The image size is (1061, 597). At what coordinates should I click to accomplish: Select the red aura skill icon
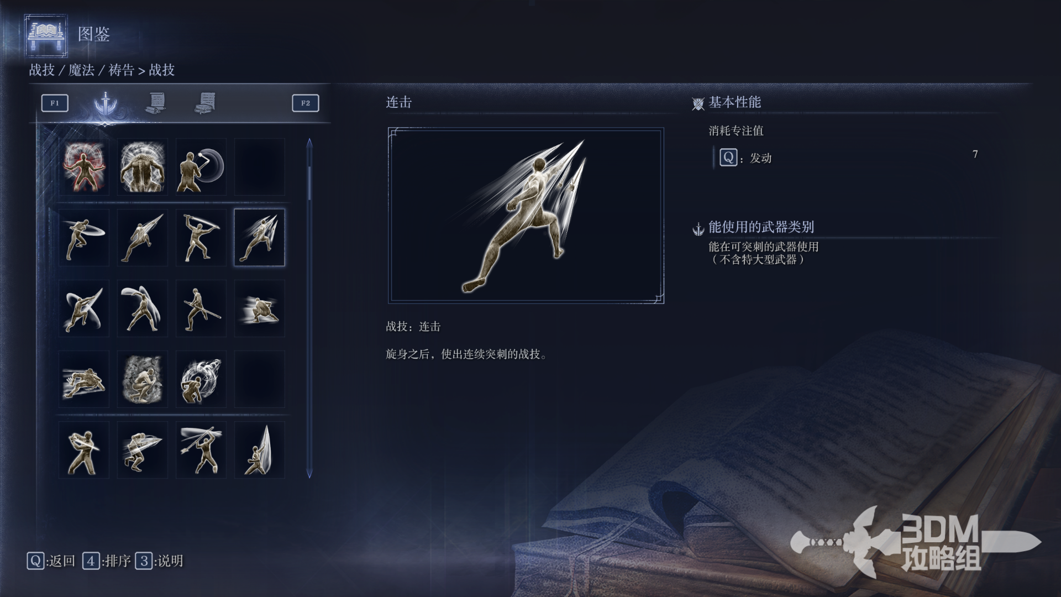click(84, 167)
